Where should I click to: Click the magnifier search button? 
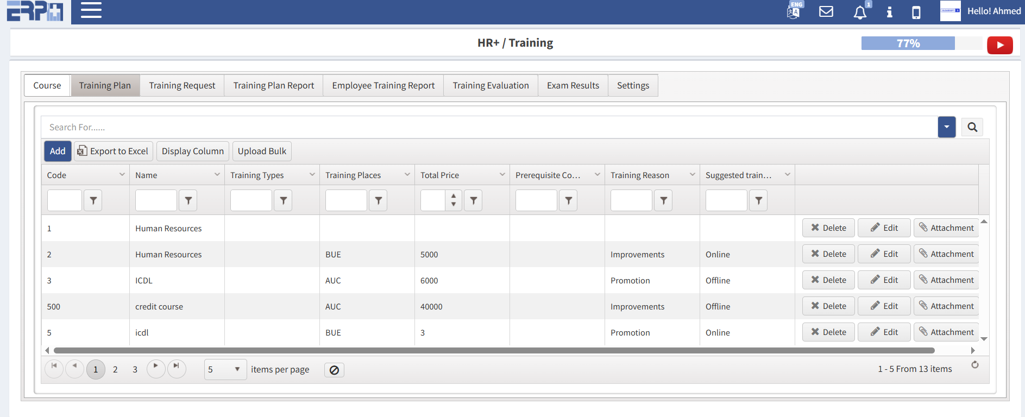(972, 127)
